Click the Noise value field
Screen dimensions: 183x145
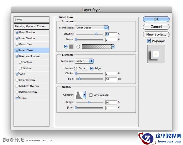pyautogui.click(x=111, y=40)
